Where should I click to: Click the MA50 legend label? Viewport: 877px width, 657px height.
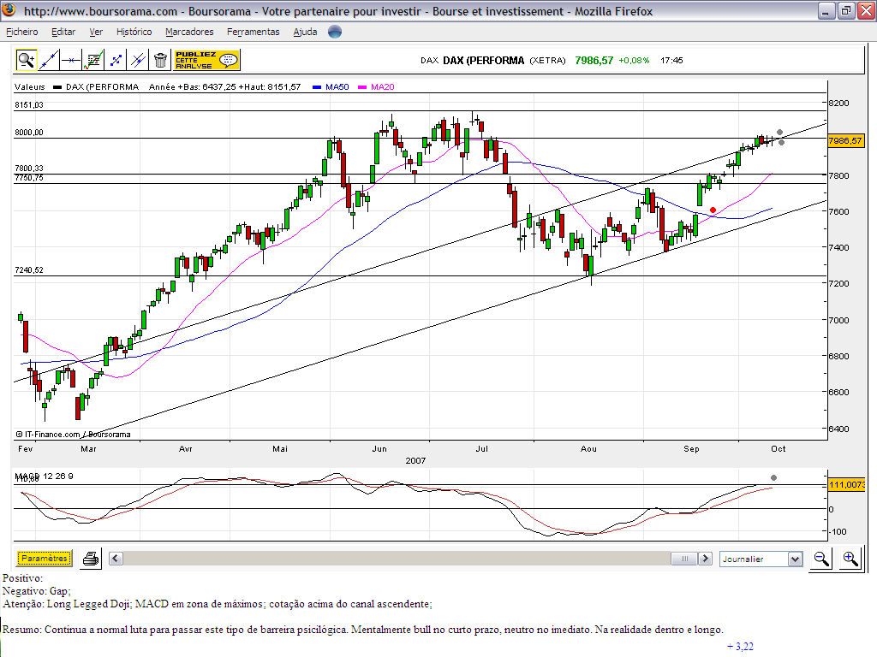click(337, 87)
